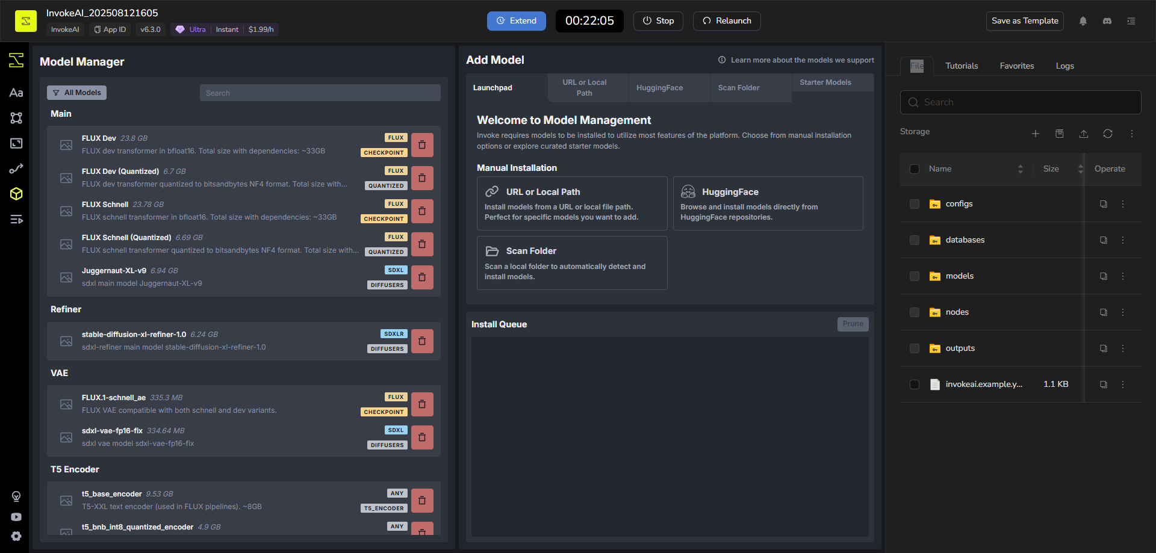The width and height of the screenshot is (1156, 553).
Task: Delete the sdxl-vae-fp16-fix model
Action: coord(422,437)
